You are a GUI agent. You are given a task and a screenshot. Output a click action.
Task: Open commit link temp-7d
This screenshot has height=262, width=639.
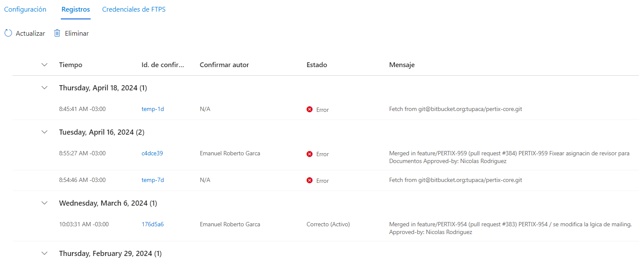153,180
